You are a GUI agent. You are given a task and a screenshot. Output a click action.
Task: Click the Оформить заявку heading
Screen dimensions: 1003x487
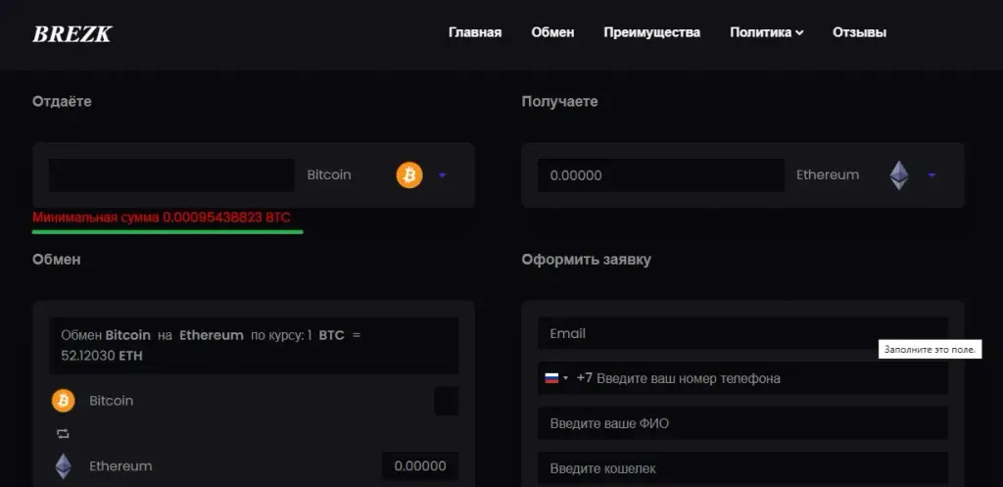(586, 260)
